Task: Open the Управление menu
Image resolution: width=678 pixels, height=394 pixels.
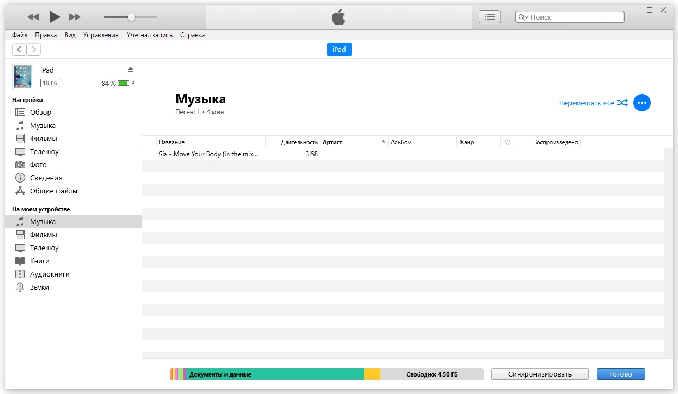Action: click(100, 35)
